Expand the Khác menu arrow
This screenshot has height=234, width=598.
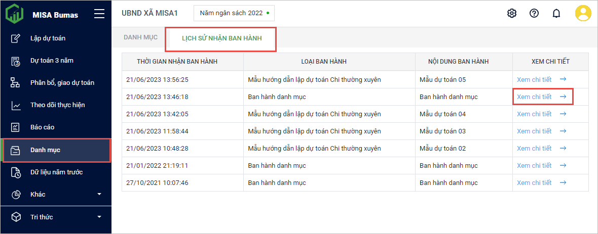99,195
